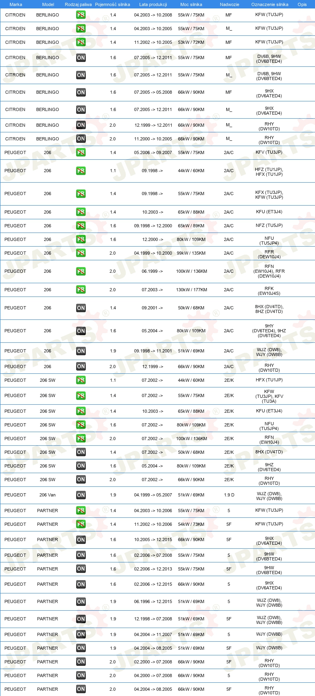Click the Oznaczenie silnika column header

tap(270, 4)
